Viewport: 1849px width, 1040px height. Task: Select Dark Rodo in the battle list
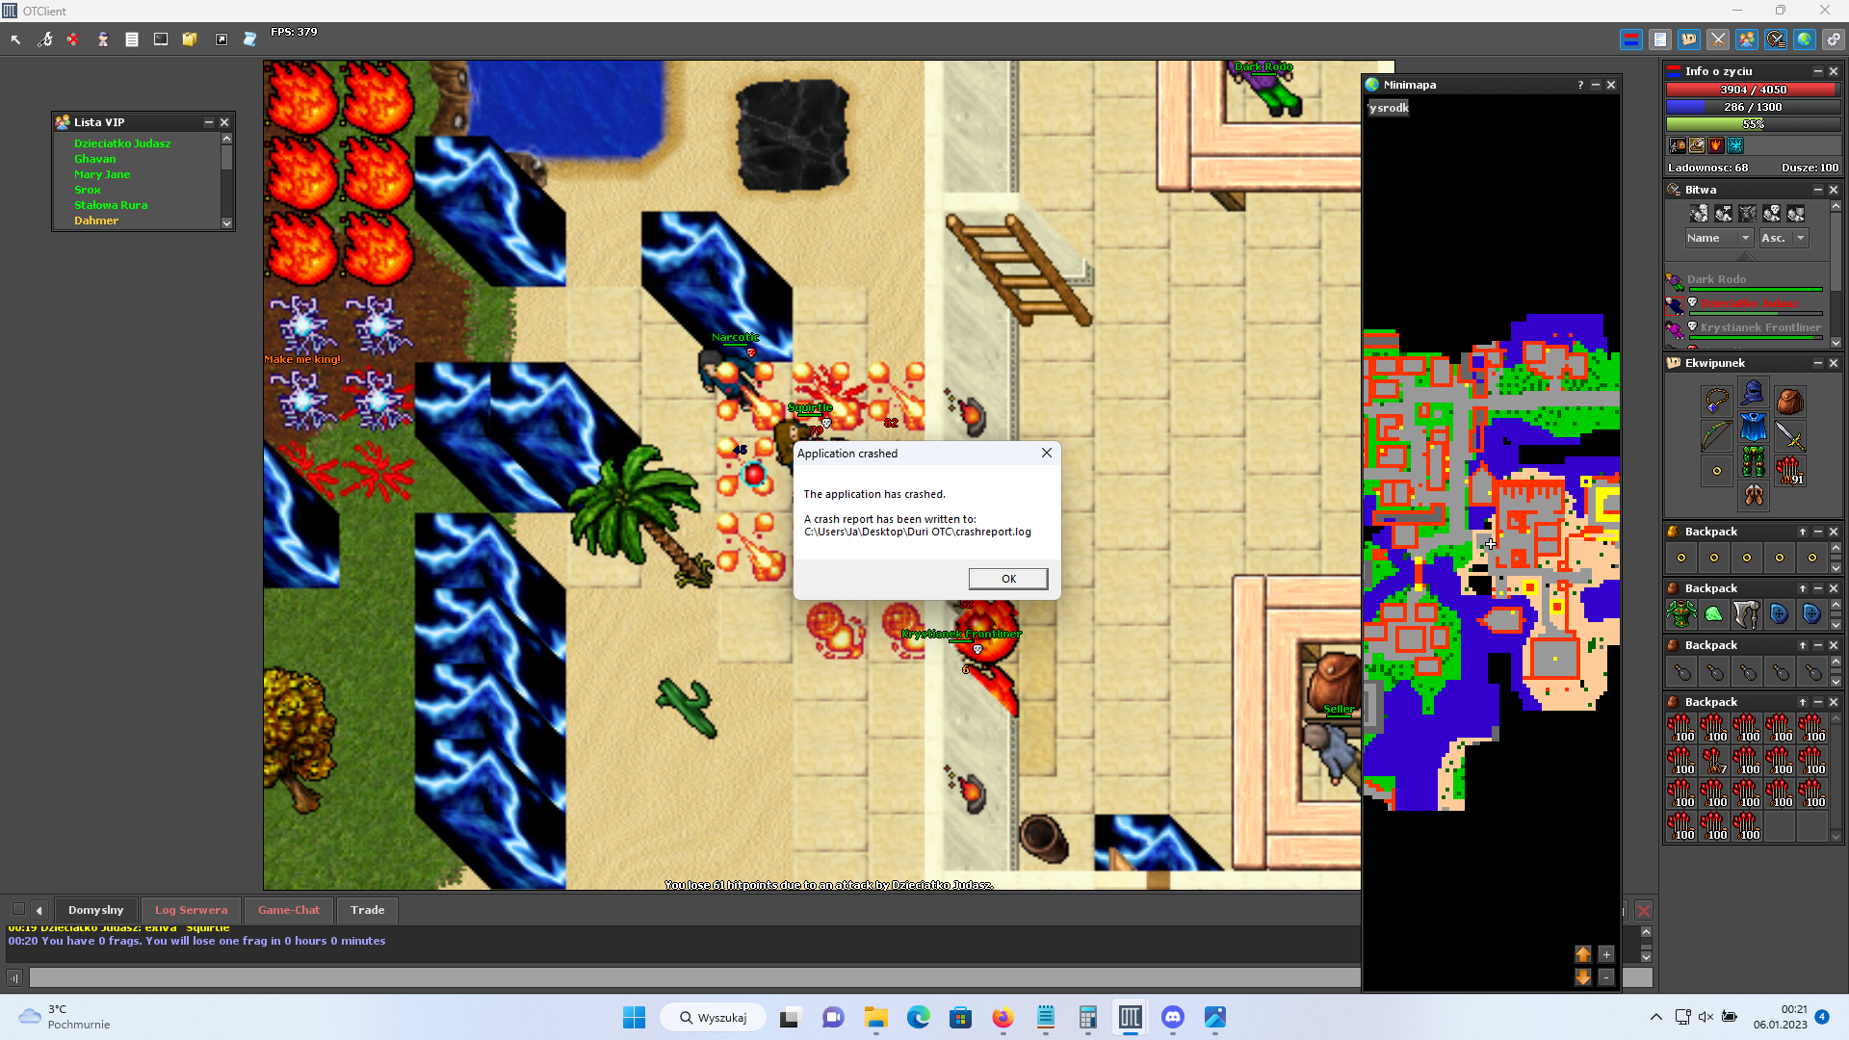(x=1745, y=281)
